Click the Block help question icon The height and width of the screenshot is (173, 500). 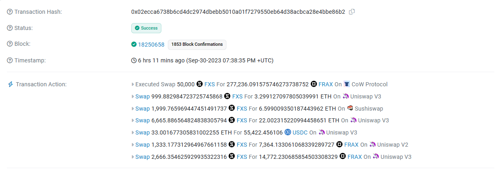pos(10,44)
